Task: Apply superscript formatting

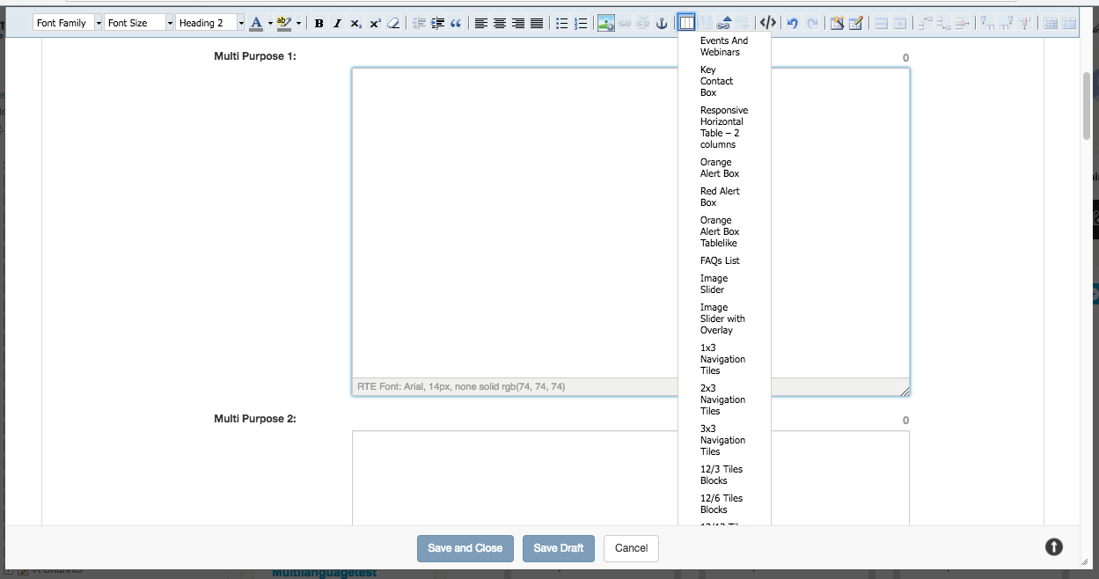Action: click(x=375, y=23)
